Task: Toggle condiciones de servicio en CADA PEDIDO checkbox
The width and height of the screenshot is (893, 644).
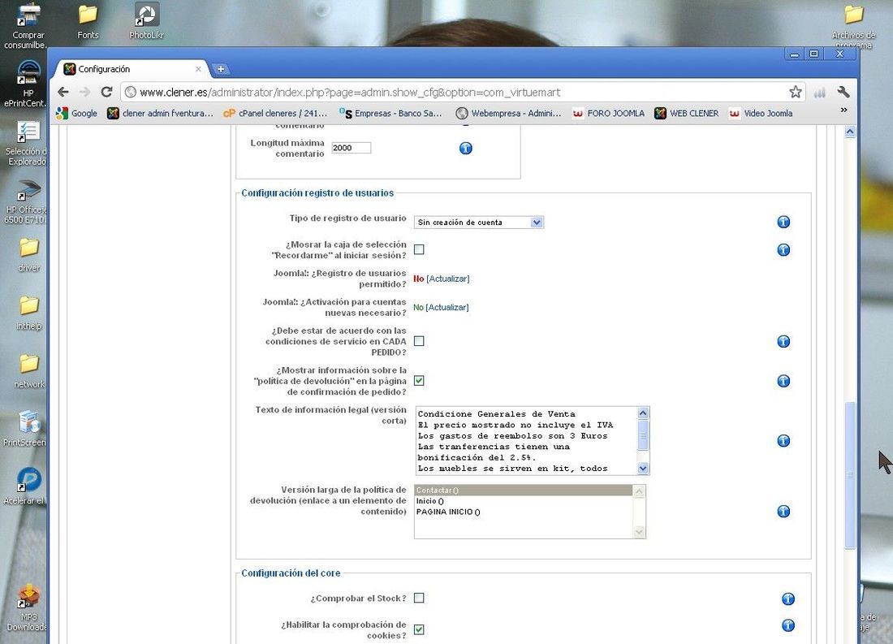Action: pos(419,341)
